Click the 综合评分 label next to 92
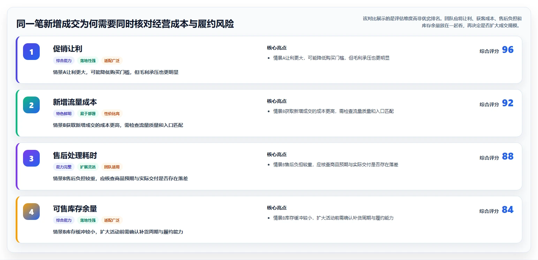This screenshot has width=538, height=260. coord(489,104)
